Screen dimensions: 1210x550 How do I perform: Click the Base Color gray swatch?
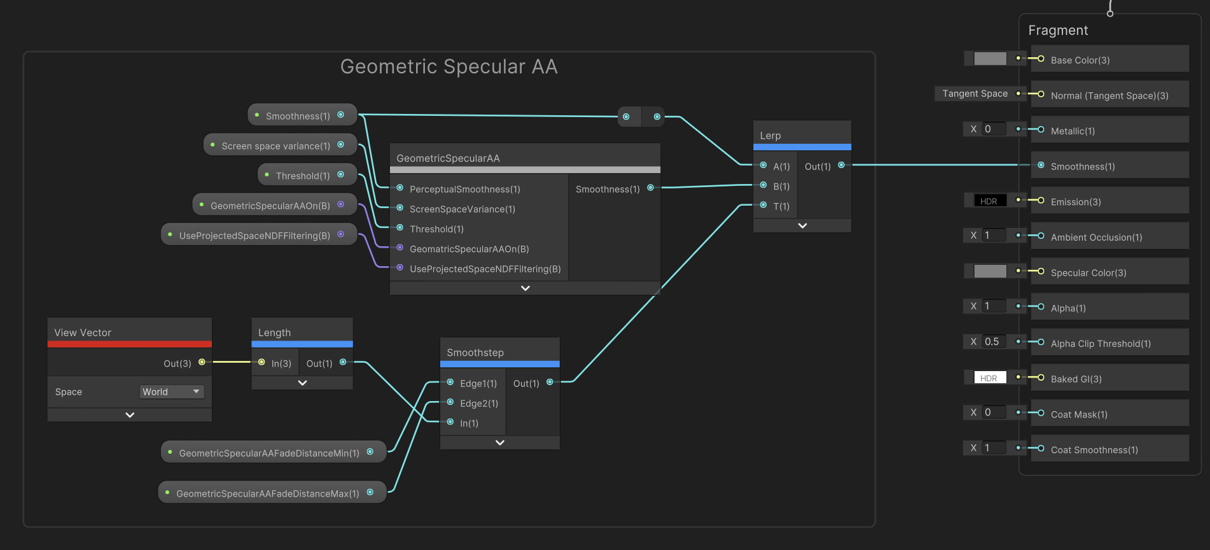tap(990, 59)
